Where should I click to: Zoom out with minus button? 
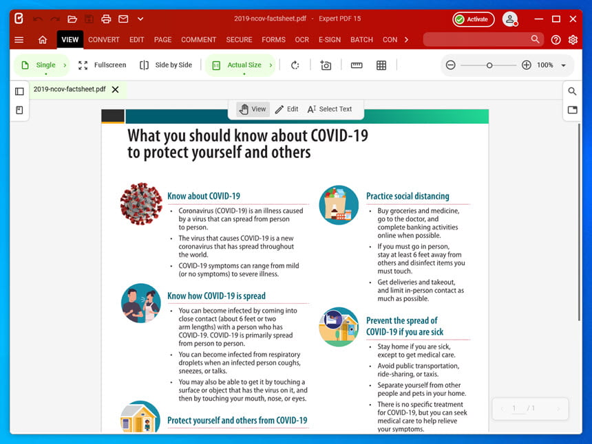pyautogui.click(x=450, y=65)
